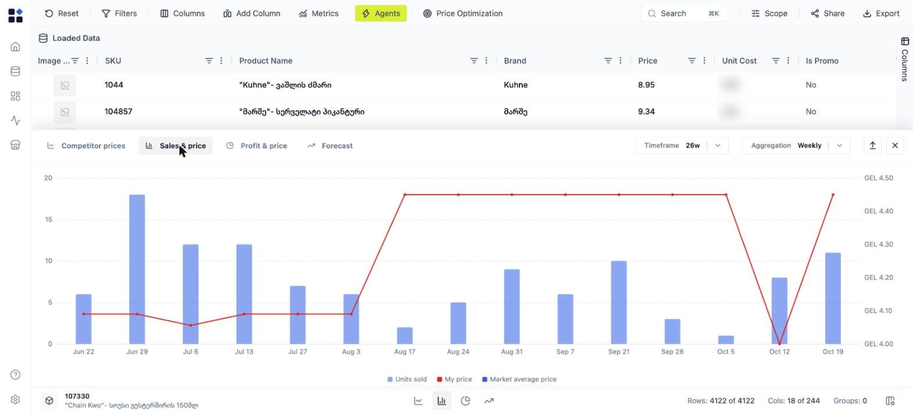Select the forecast trend icon in bottom bar

click(489, 400)
